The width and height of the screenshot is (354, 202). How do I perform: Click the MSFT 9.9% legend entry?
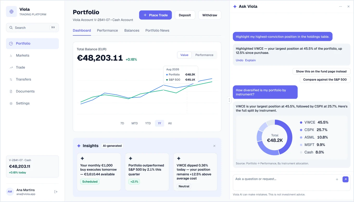coord(312,145)
